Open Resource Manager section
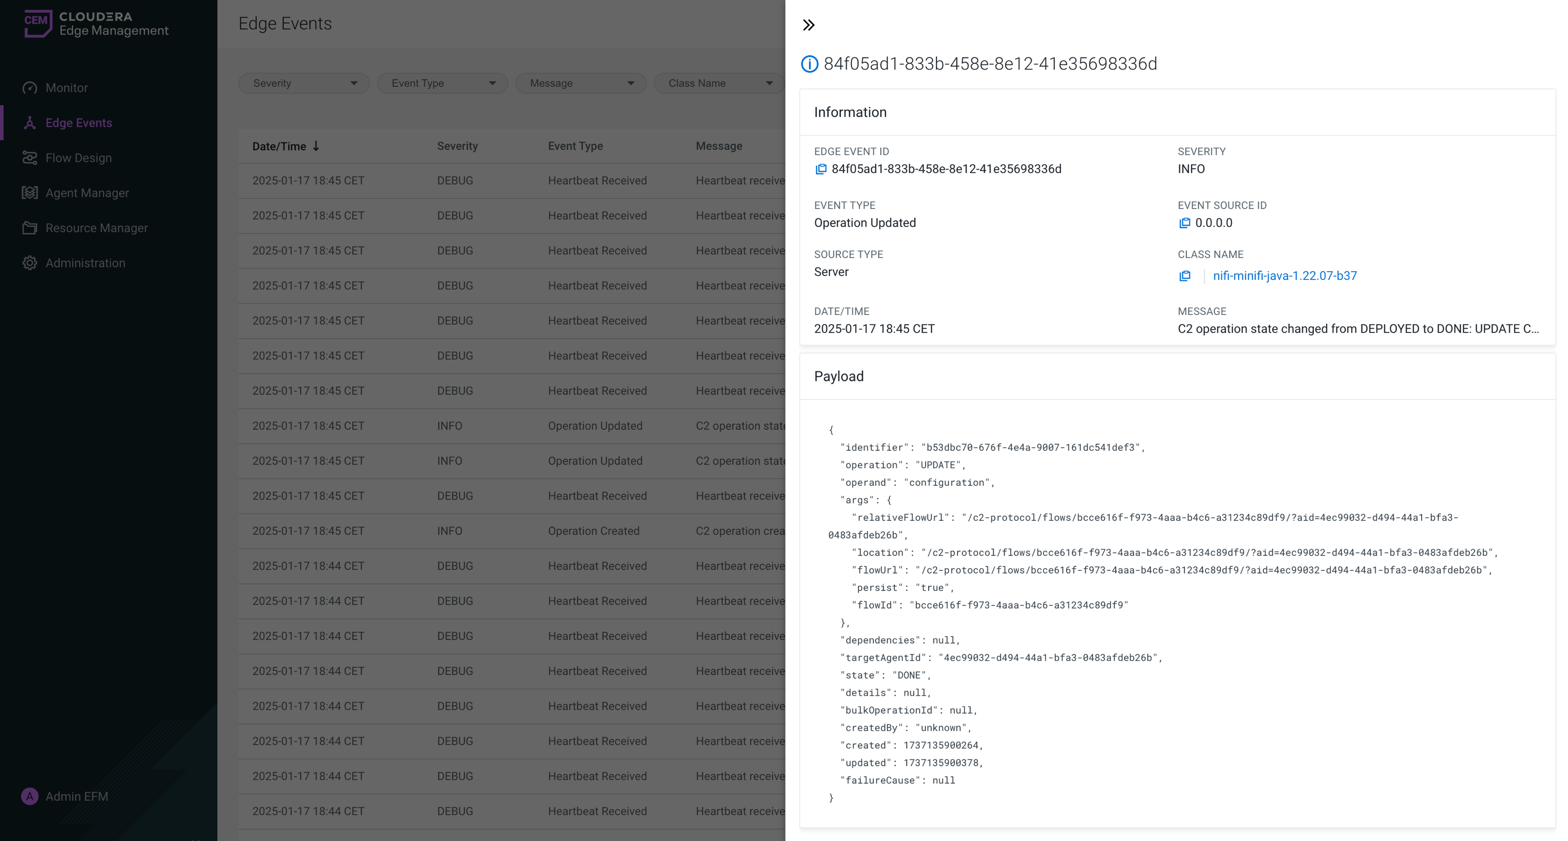 (96, 228)
